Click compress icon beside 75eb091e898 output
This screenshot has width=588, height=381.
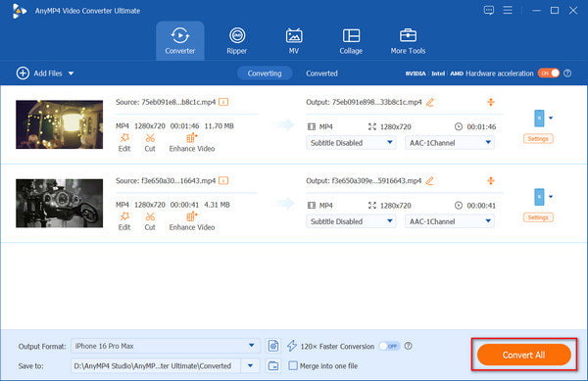point(491,102)
